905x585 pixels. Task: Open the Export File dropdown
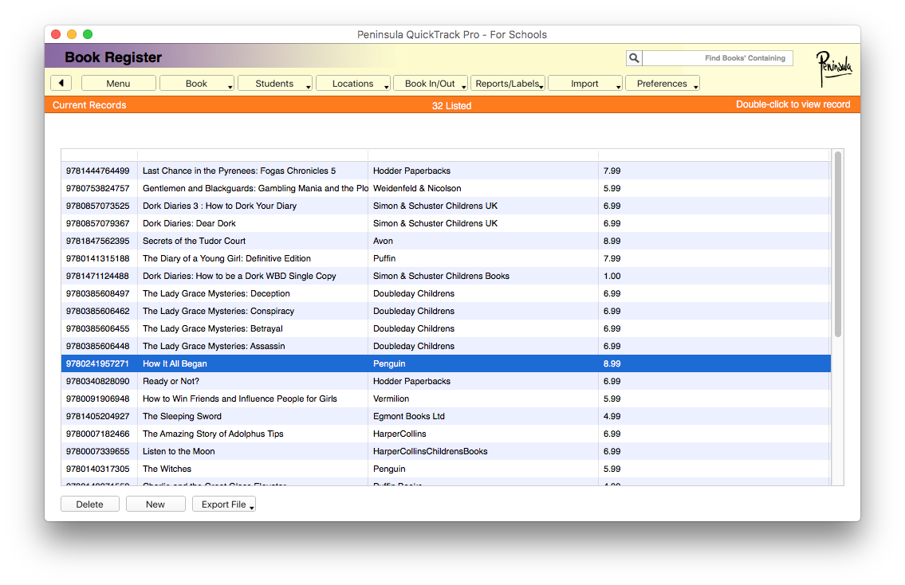coord(224,504)
